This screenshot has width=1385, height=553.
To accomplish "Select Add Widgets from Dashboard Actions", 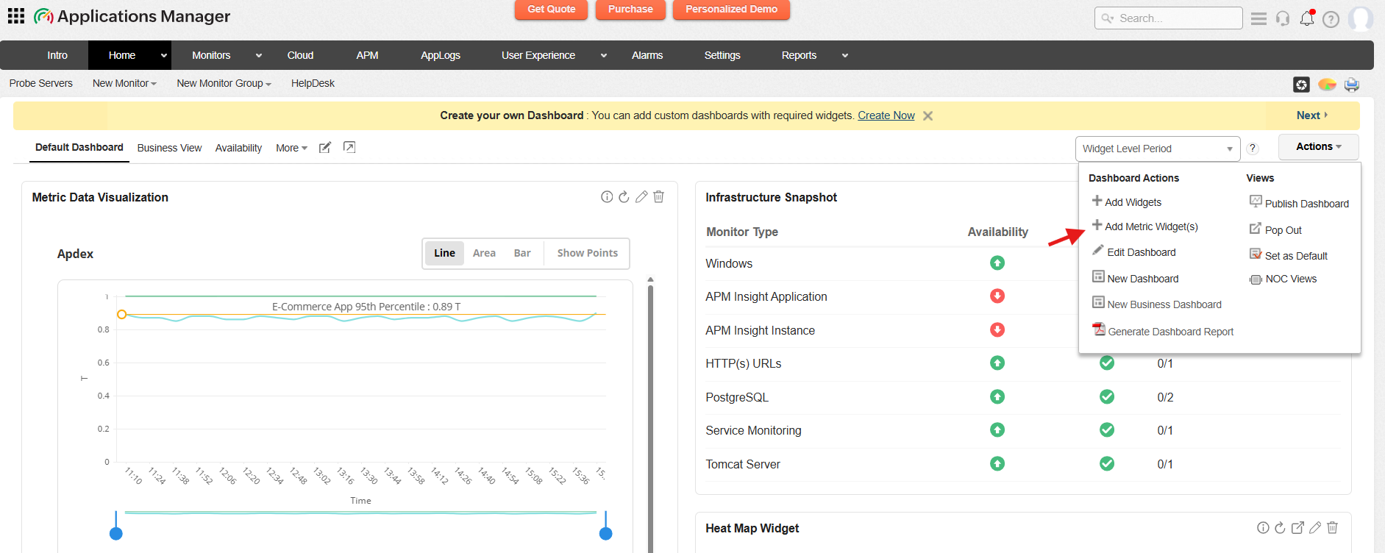I will click(1127, 202).
